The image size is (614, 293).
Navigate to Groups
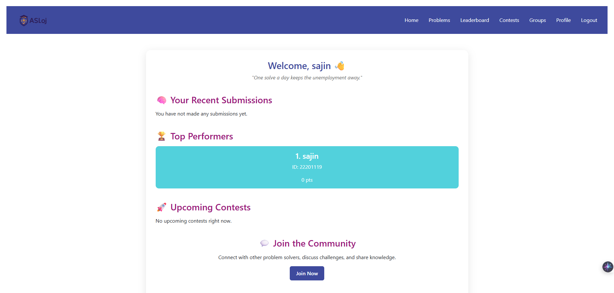click(537, 20)
